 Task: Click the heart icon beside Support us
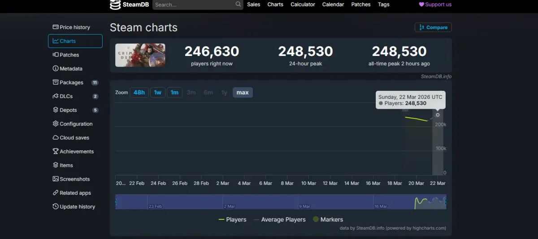(x=421, y=4)
